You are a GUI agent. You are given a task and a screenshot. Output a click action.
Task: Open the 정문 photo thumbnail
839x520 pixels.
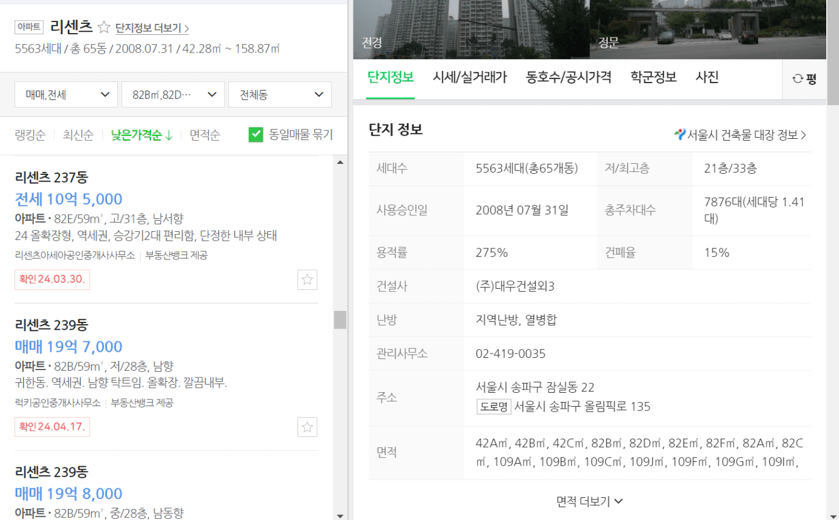coord(708,29)
